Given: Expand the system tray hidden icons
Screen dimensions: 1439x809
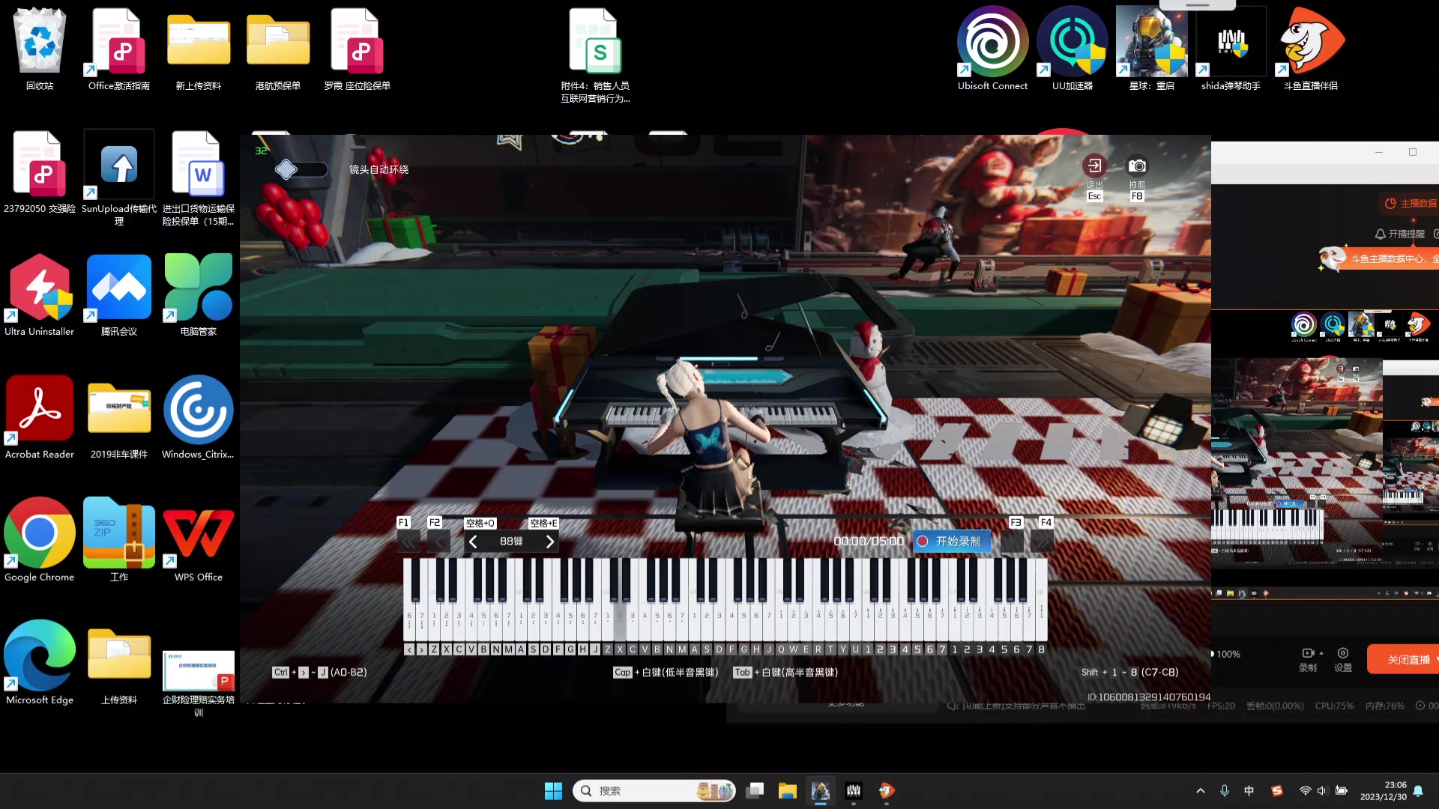Looking at the screenshot, I should (x=1201, y=791).
